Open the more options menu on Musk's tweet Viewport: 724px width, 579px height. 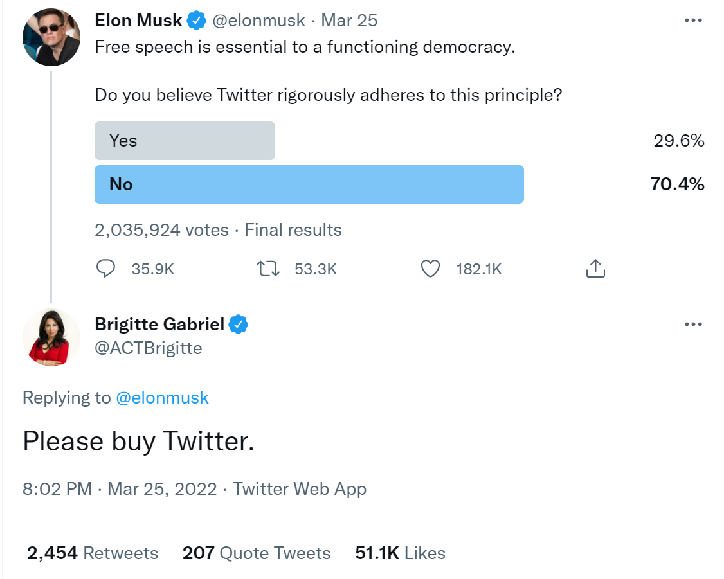693,21
